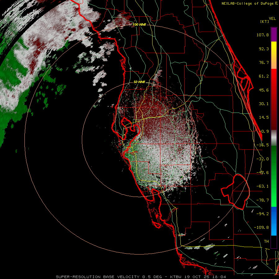Select the -47.6 legend value
Image resolution: width=279 pixels, height=279 pixels.
[263, 173]
